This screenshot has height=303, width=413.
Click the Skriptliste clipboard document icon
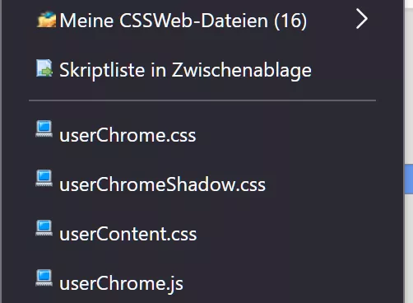44,68
